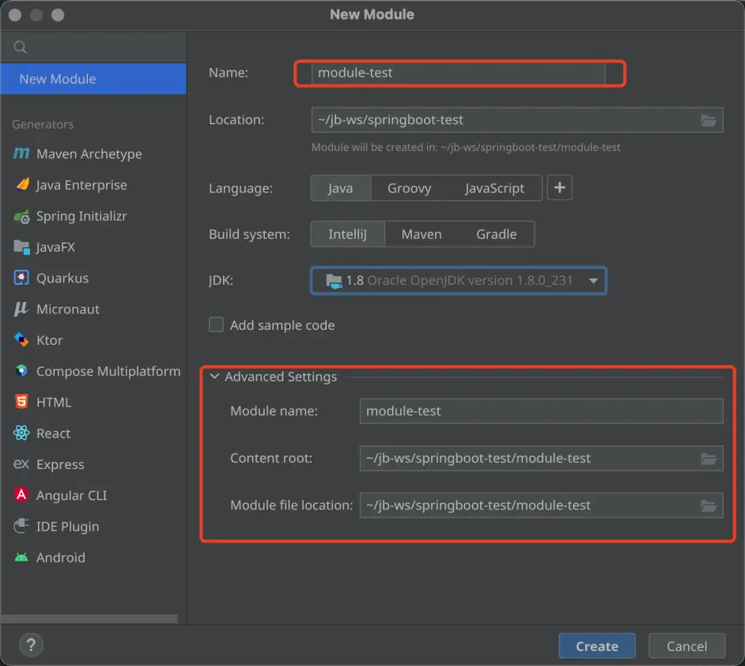Viewport: 745px width, 666px height.
Task: Select IDE Plugin generator label
Action: point(67,526)
